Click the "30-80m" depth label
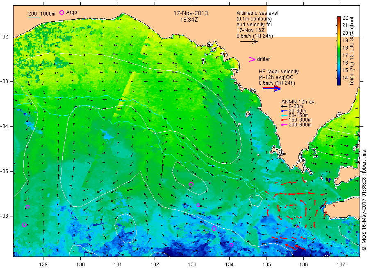 coord(297,111)
